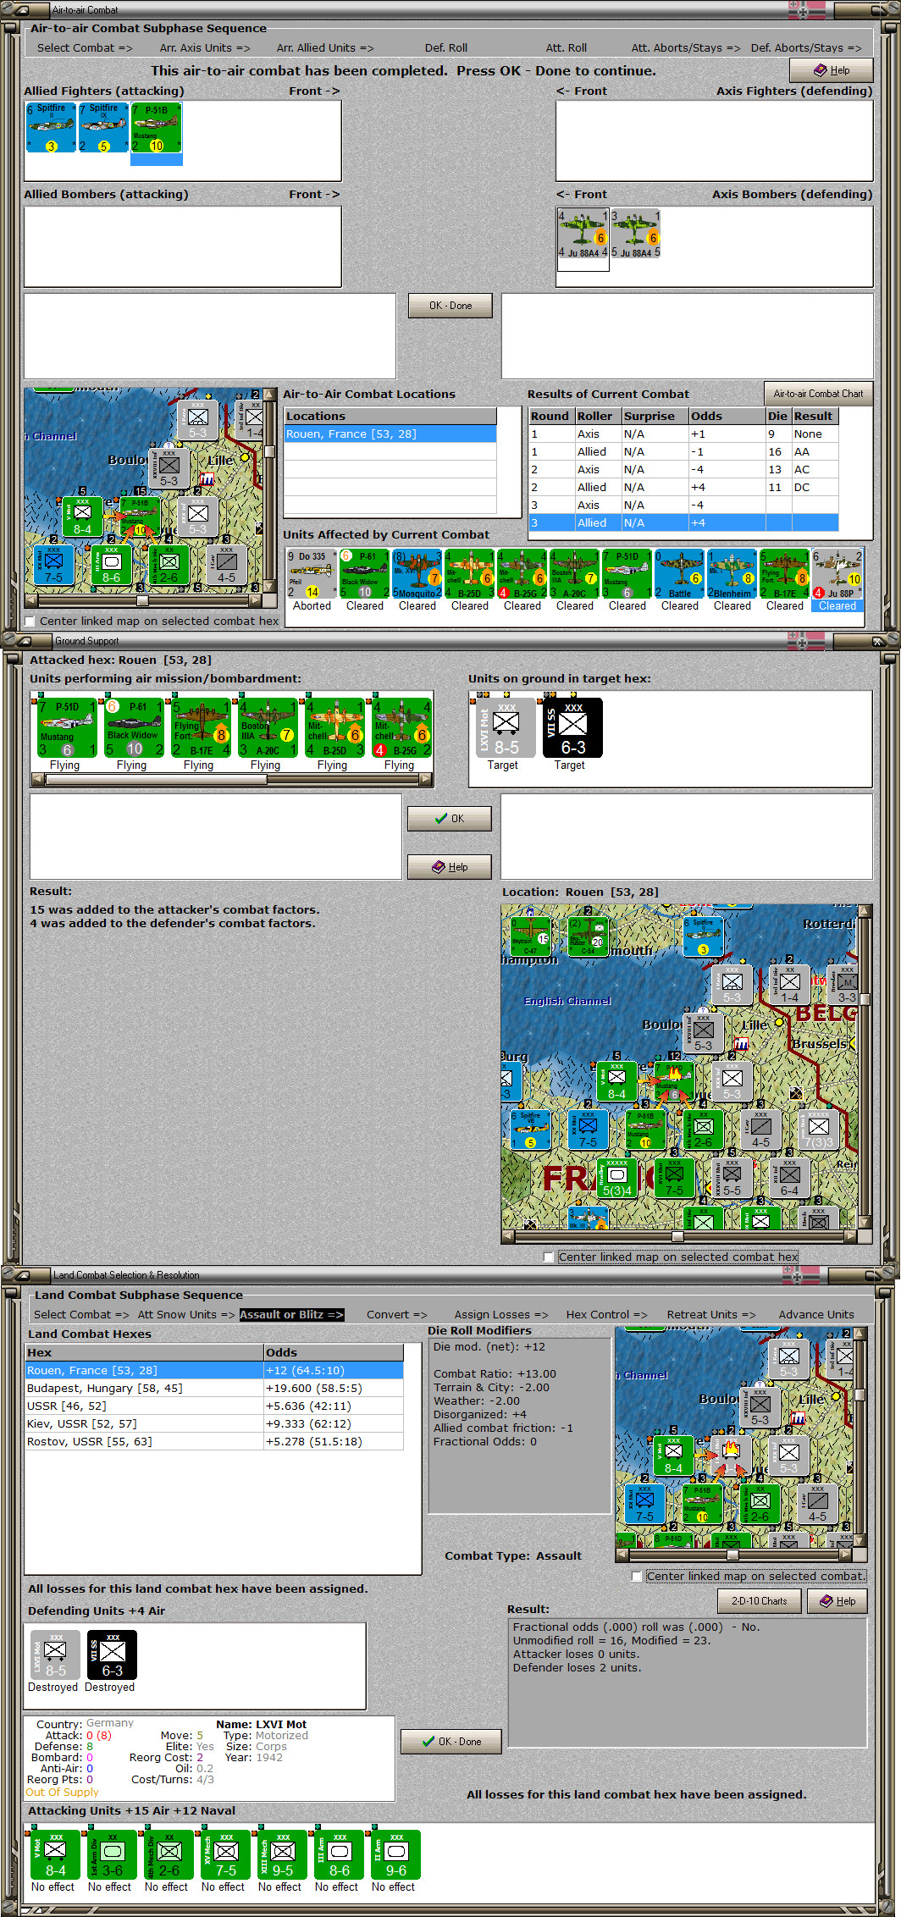Select the III Arm 8-6 attacking unit
Screen dimensions: 901x1917
[x=339, y=1855]
